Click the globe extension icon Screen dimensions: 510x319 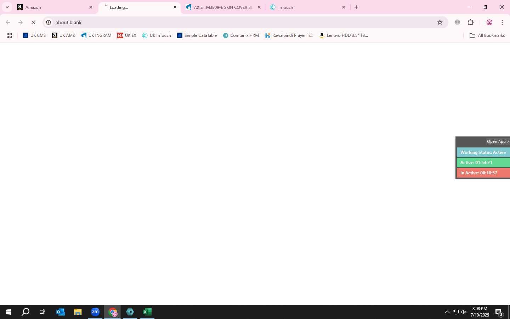[x=458, y=22]
